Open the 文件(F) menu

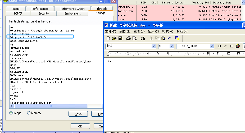(x=111, y=31)
